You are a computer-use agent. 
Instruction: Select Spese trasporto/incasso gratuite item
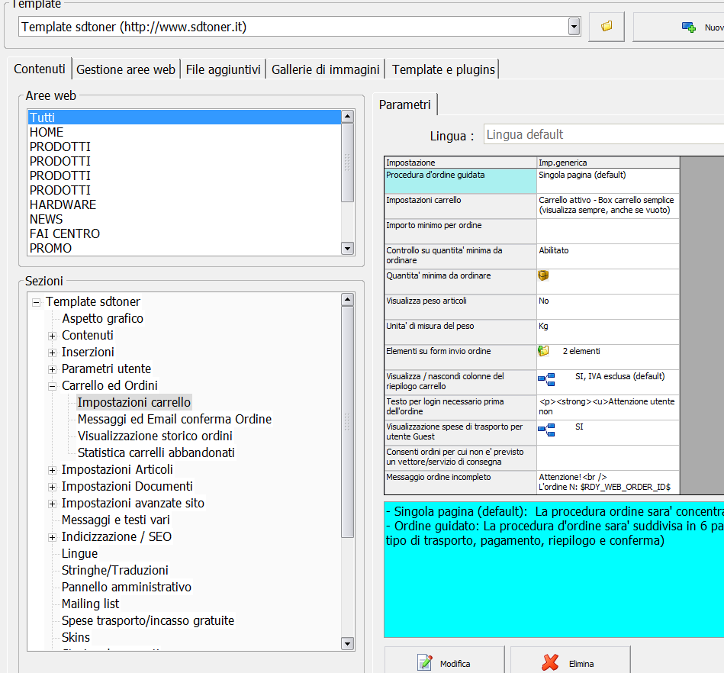point(148,620)
